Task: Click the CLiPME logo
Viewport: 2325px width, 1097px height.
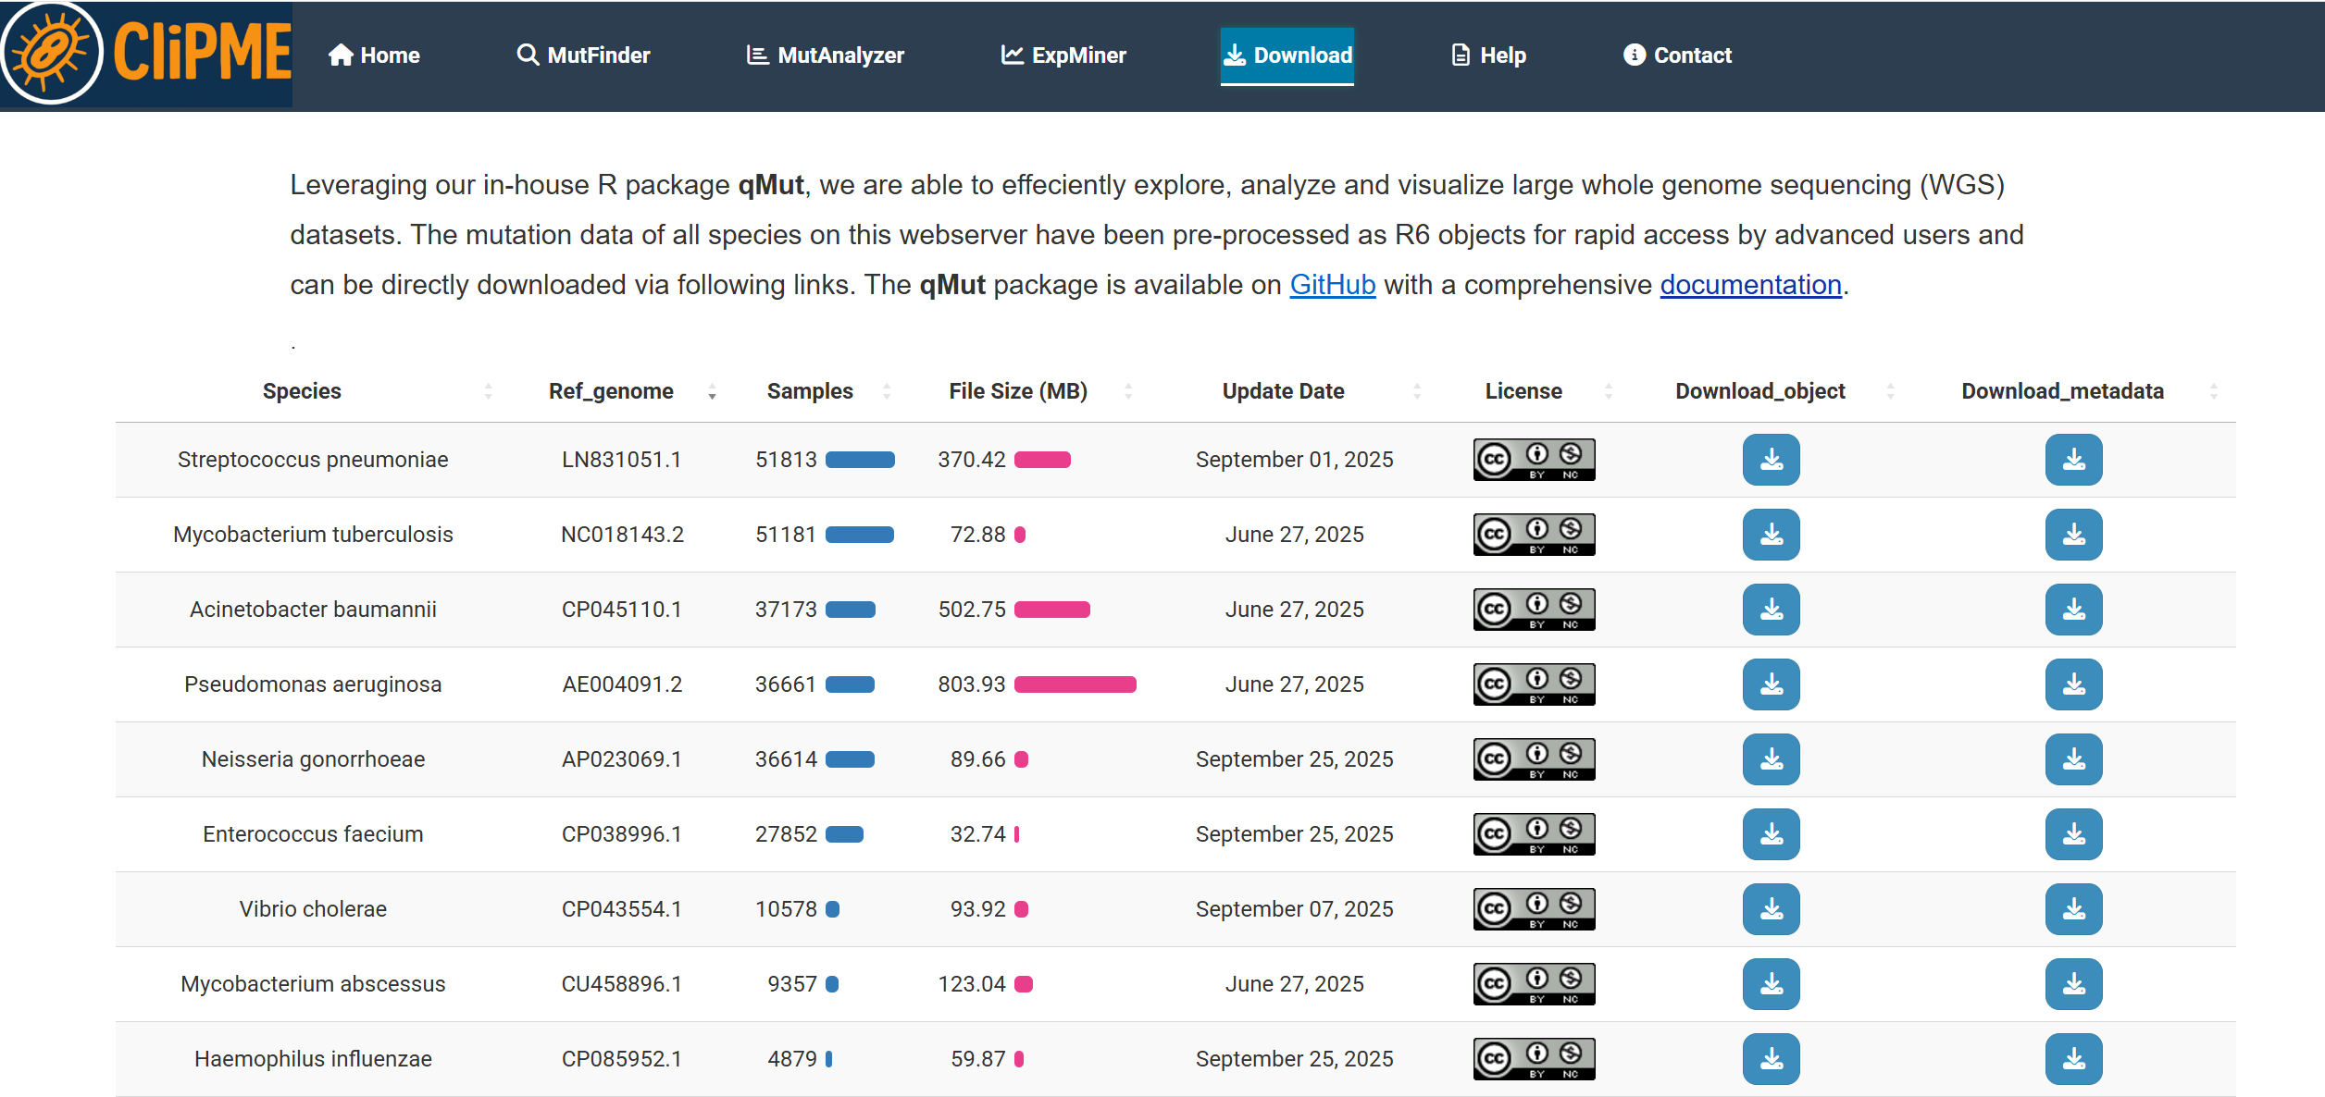Action: (146, 54)
